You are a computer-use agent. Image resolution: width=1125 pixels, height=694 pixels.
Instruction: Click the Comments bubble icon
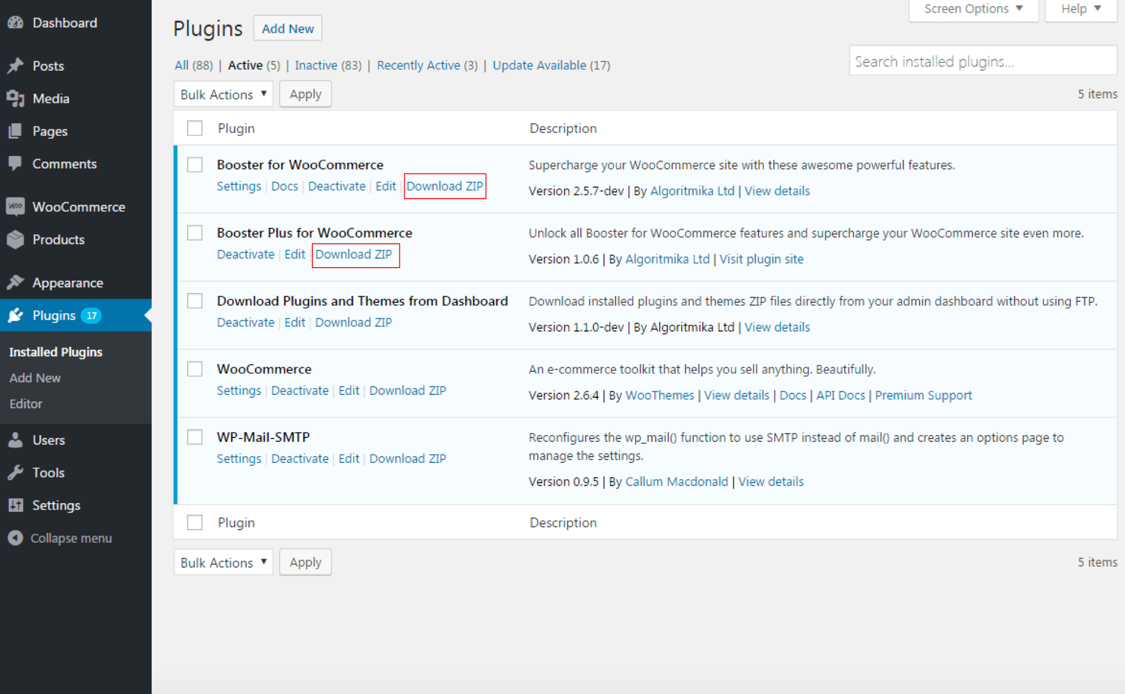pyautogui.click(x=16, y=163)
